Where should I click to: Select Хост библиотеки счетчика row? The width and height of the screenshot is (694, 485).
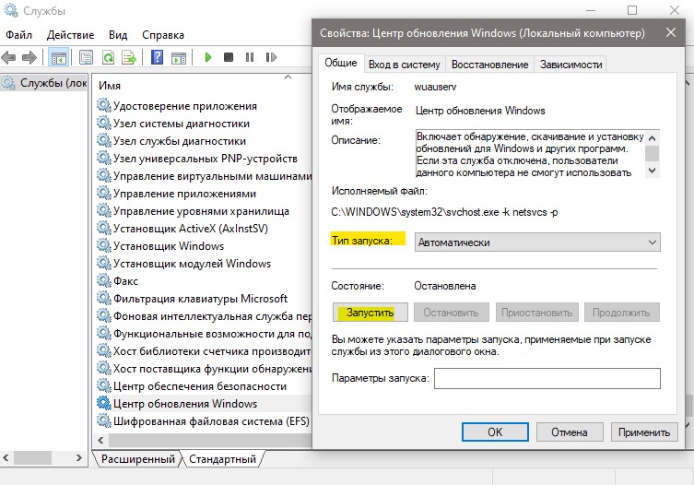coord(204,350)
